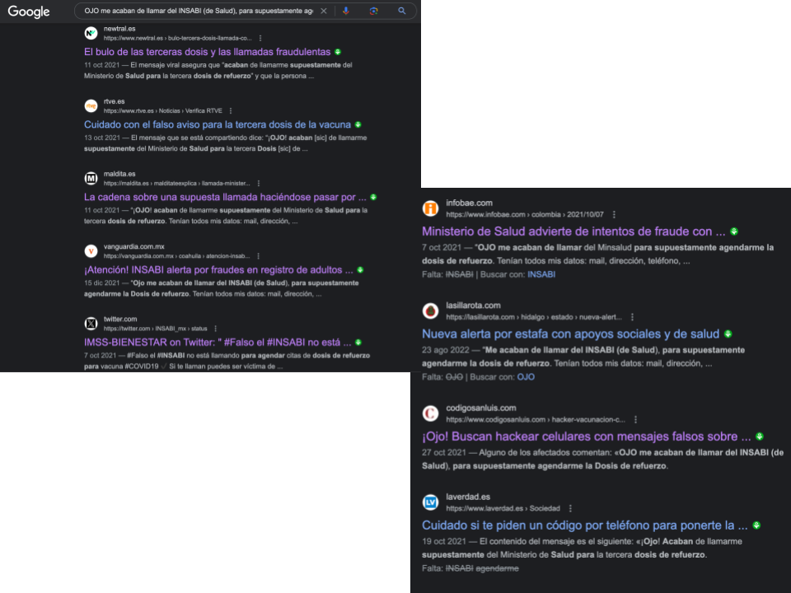Click the green shield icon beside newtral.es title
The image size is (791, 593).
338,52
